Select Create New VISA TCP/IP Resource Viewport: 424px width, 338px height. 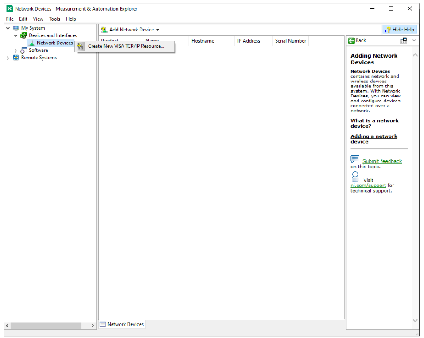point(126,46)
